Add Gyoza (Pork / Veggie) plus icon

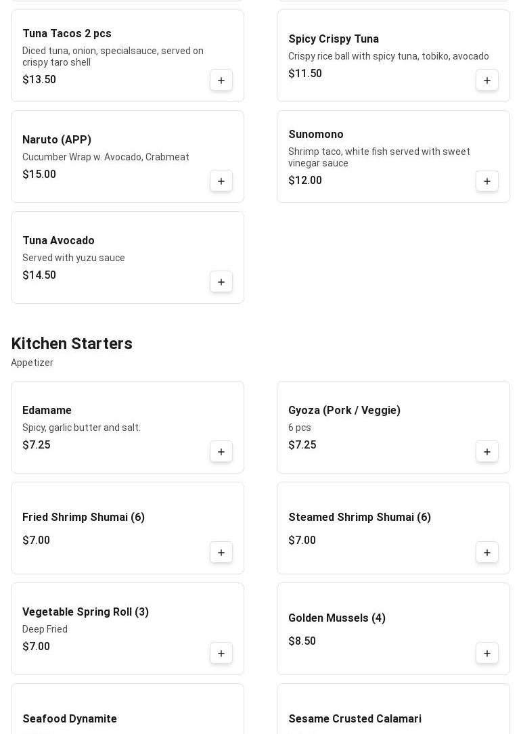487,452
